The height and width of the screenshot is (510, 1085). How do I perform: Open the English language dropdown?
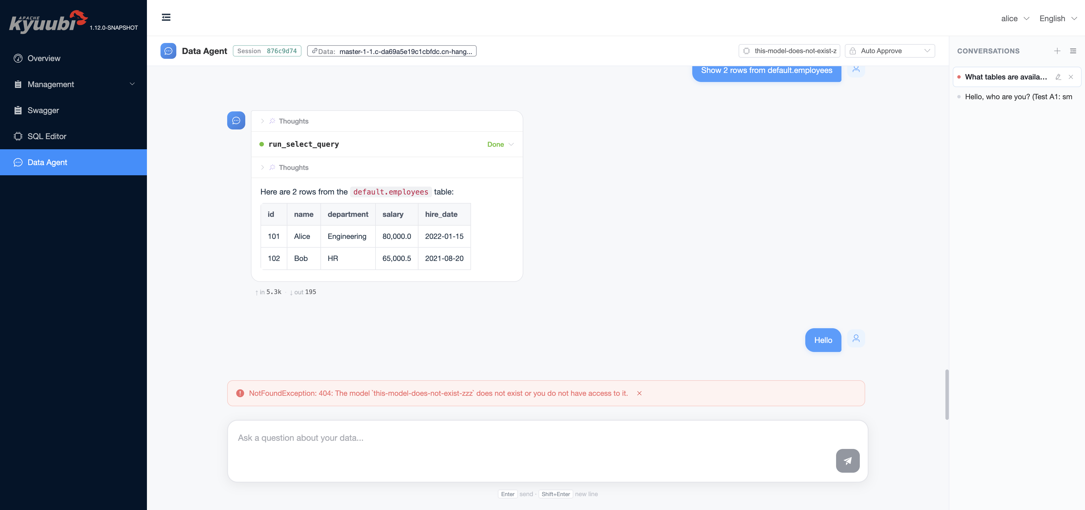1058,19
